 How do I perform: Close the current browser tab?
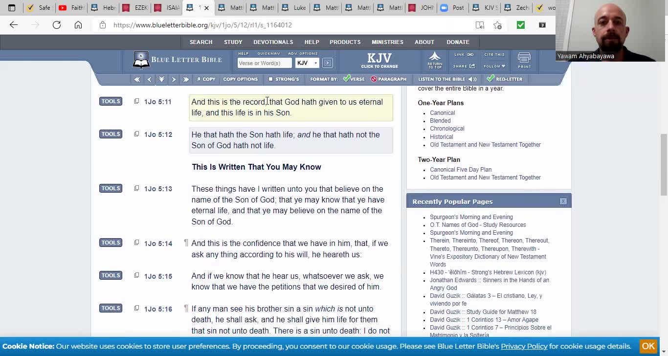point(206,8)
